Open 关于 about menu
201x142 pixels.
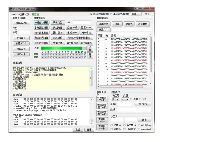click(x=147, y=14)
